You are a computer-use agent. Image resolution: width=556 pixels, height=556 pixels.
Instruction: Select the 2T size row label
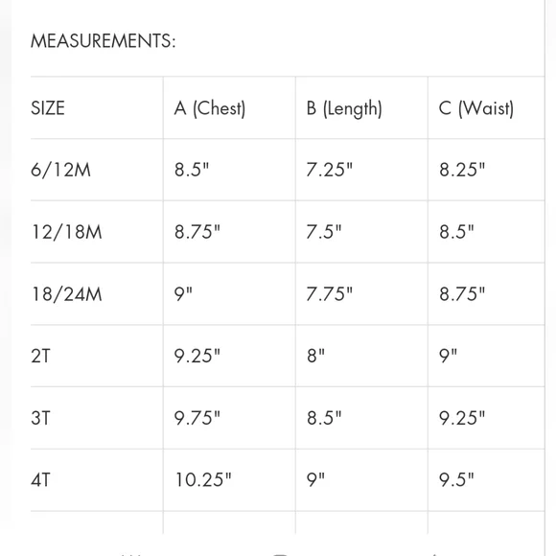coord(41,356)
